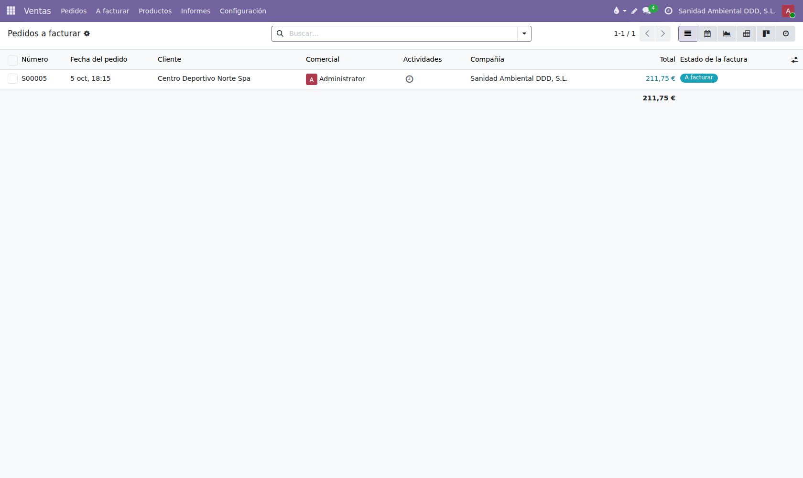Open the Informes menu
This screenshot has height=478, width=803.
pyautogui.click(x=195, y=11)
